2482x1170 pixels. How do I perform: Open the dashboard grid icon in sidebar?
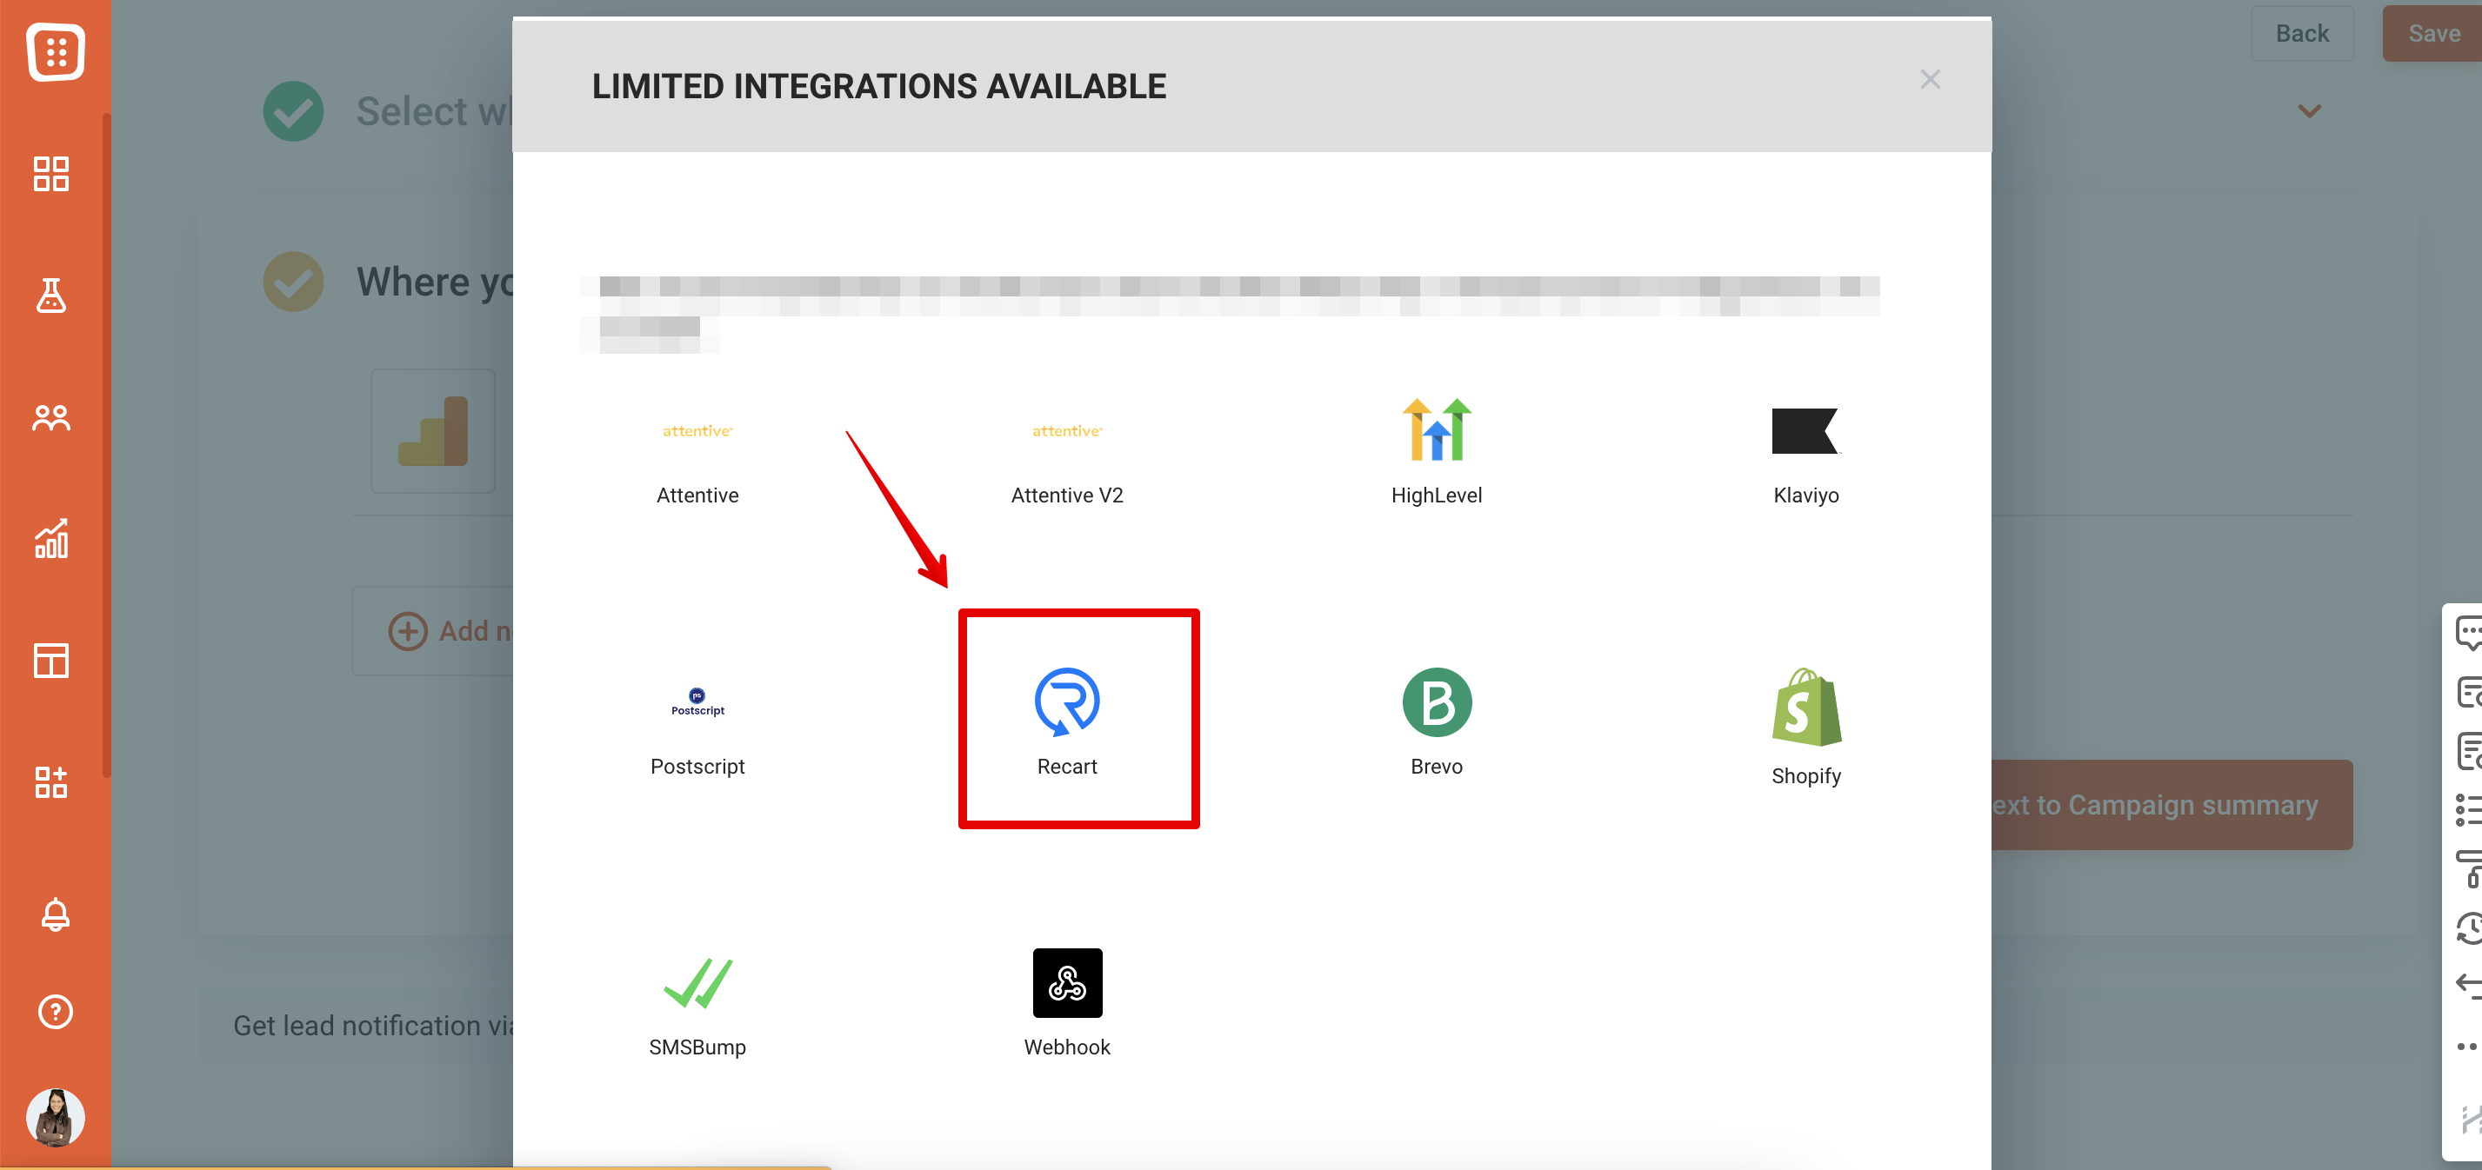(51, 173)
